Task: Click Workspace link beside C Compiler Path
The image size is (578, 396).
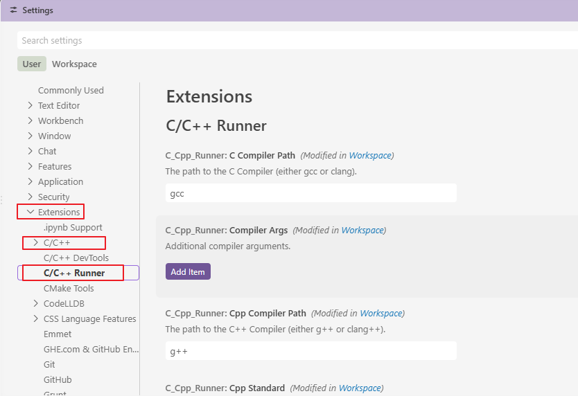Action: tap(370, 156)
